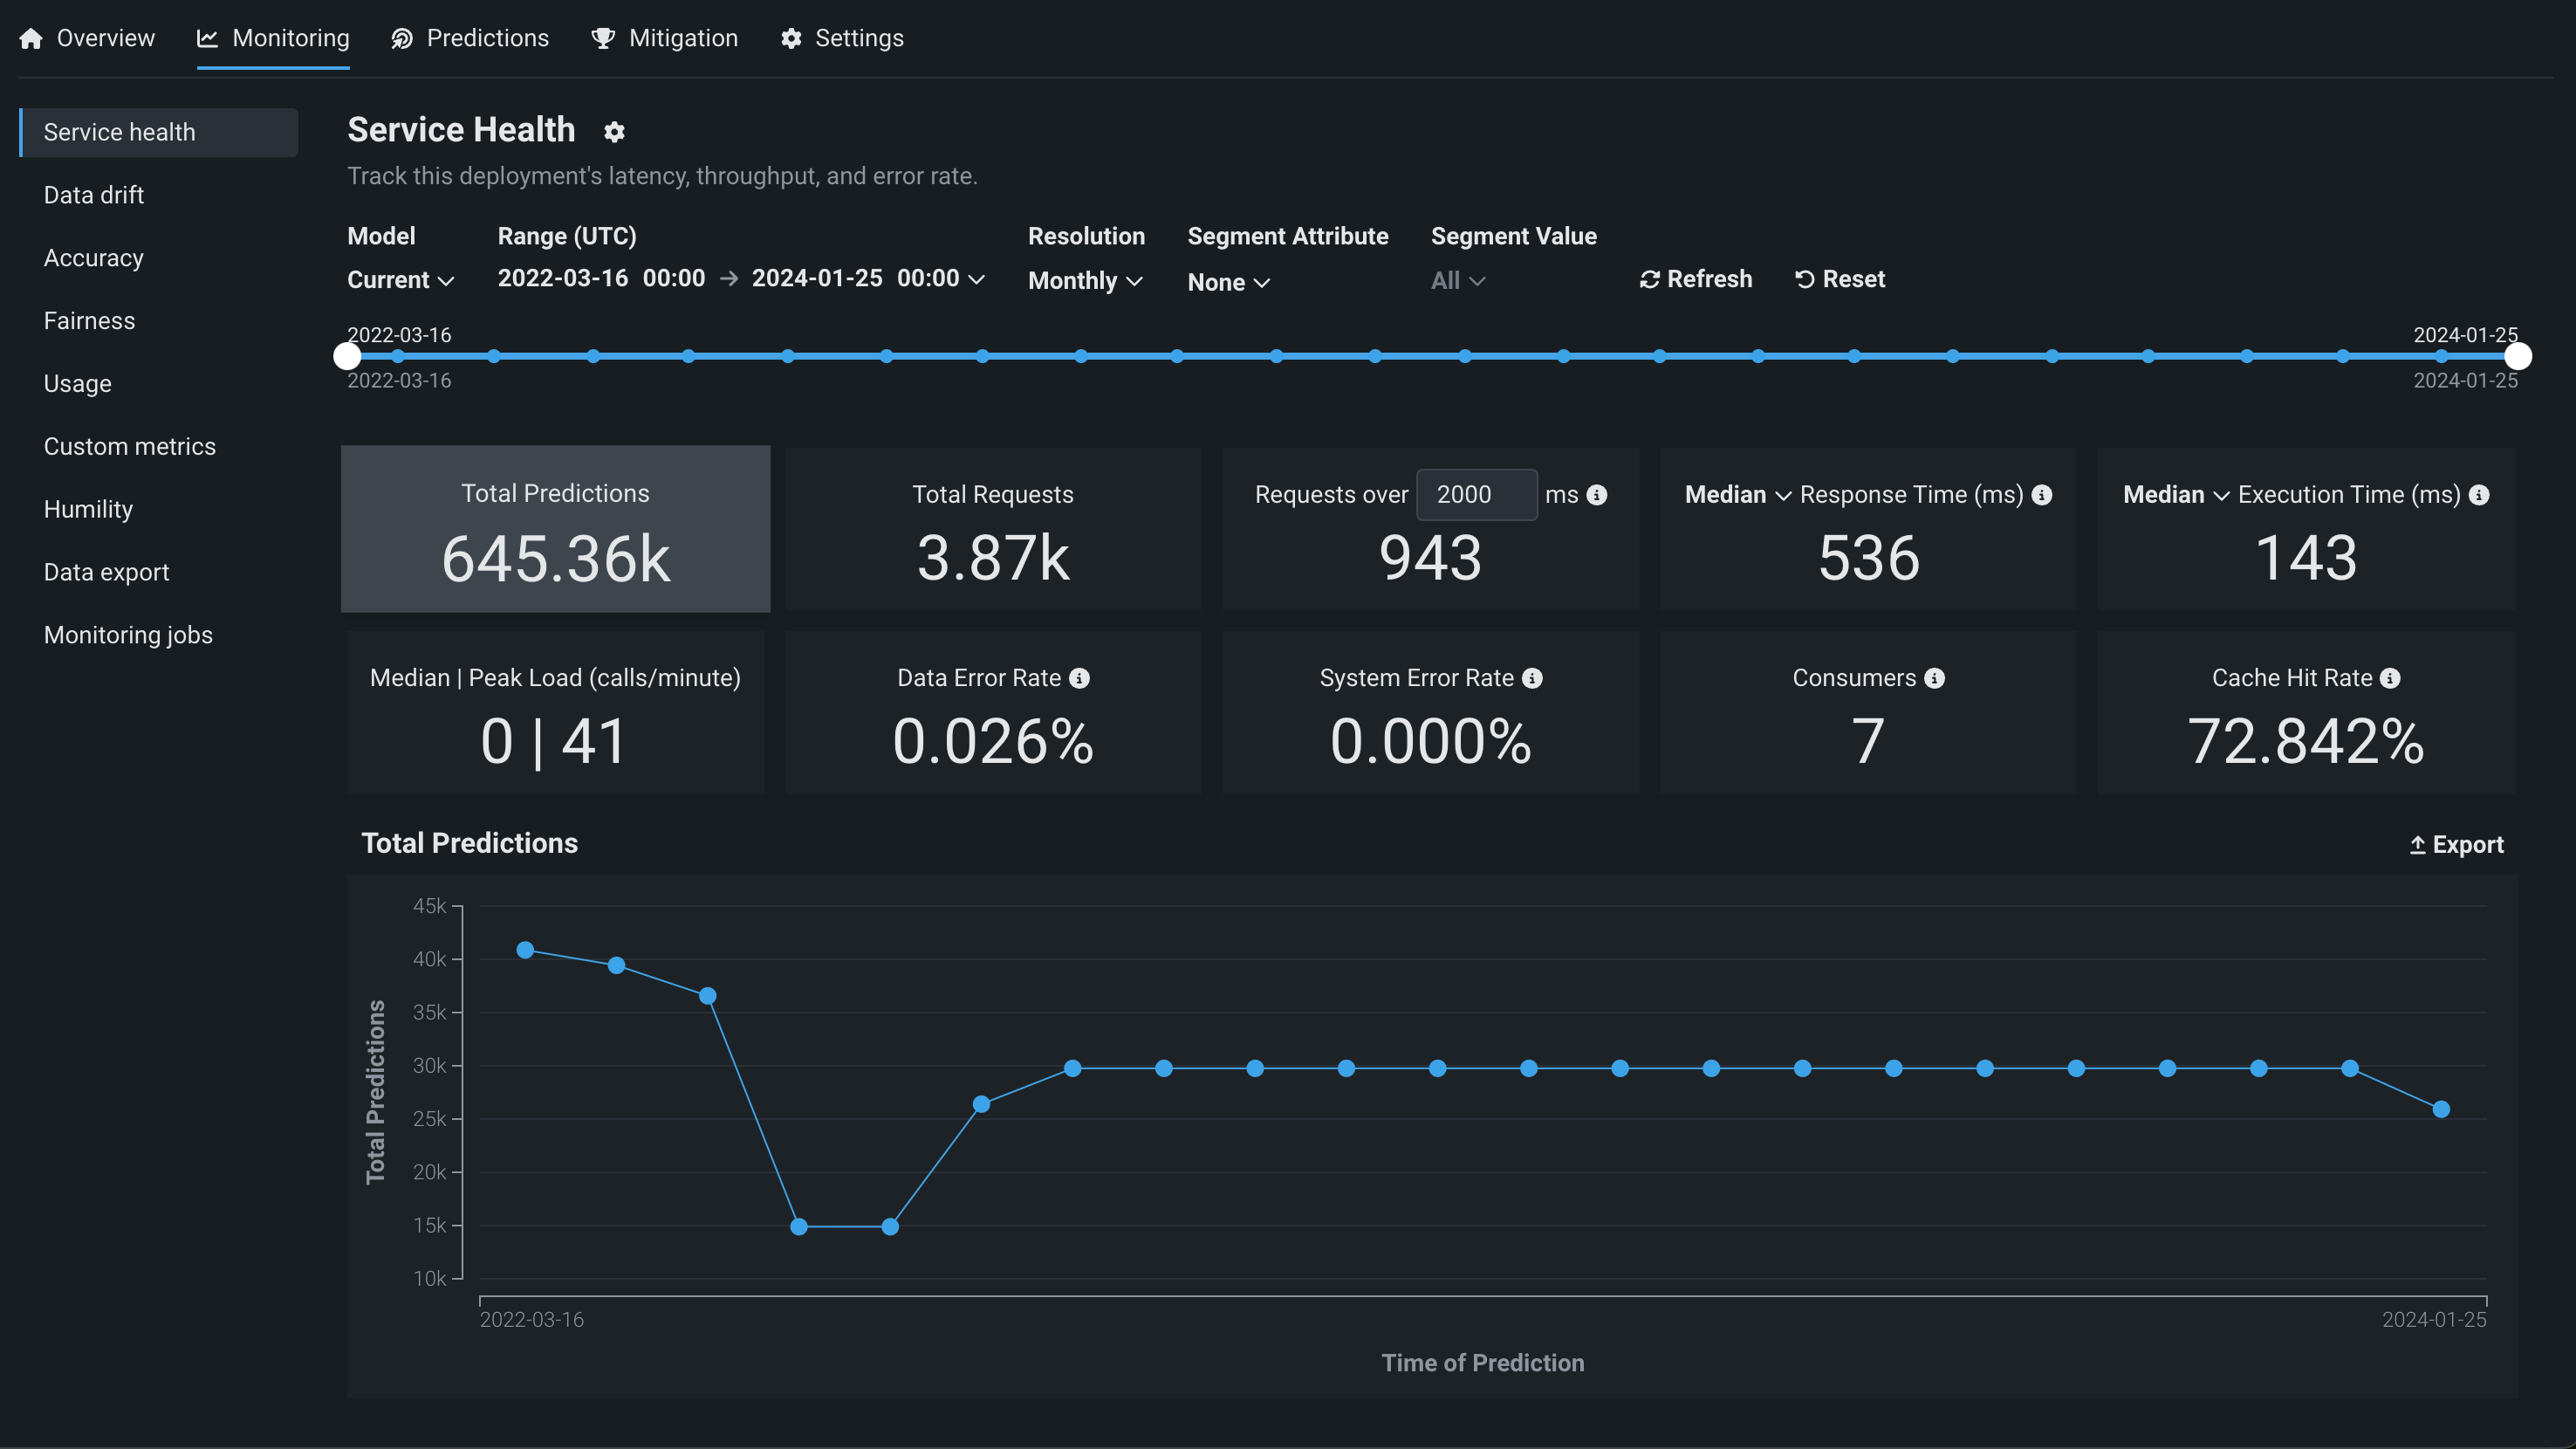Click info icon after the Requests over ms label
Image resolution: width=2576 pixels, height=1449 pixels.
[1597, 495]
